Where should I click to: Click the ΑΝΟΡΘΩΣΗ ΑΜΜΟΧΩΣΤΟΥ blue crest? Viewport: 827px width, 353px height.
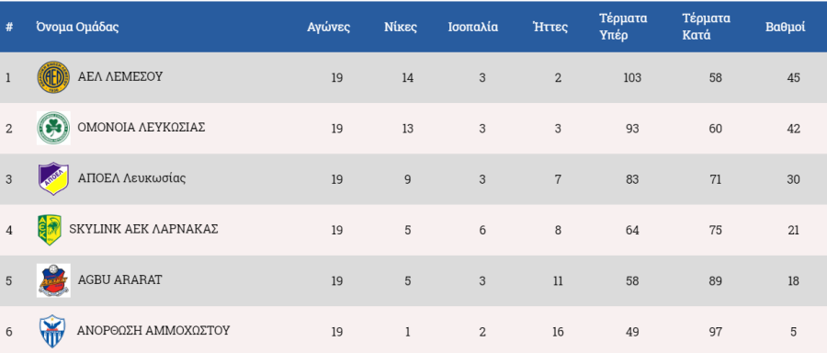(x=52, y=331)
